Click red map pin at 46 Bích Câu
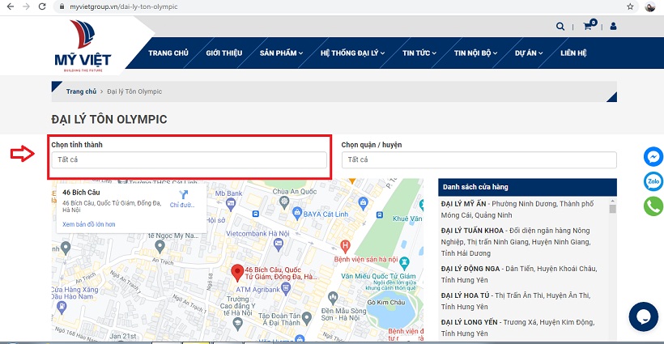The image size is (664, 344). [237, 273]
